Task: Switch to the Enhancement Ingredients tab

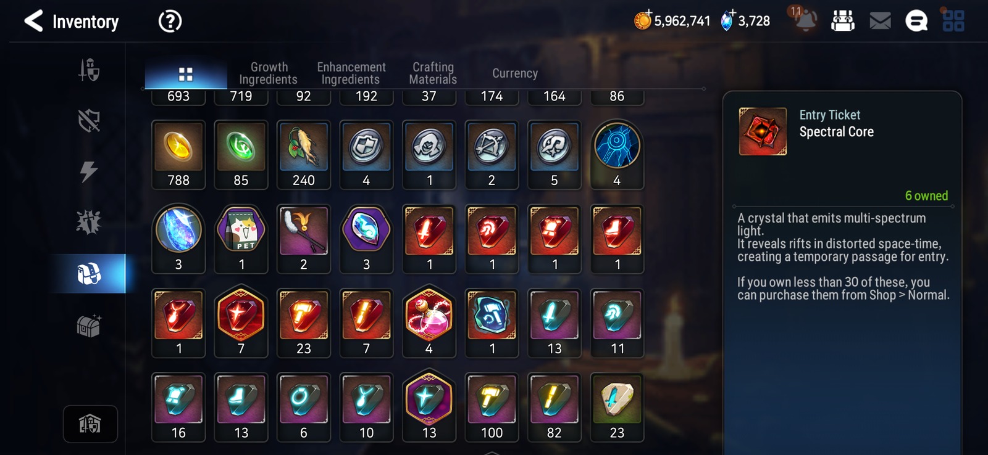Action: tap(351, 73)
